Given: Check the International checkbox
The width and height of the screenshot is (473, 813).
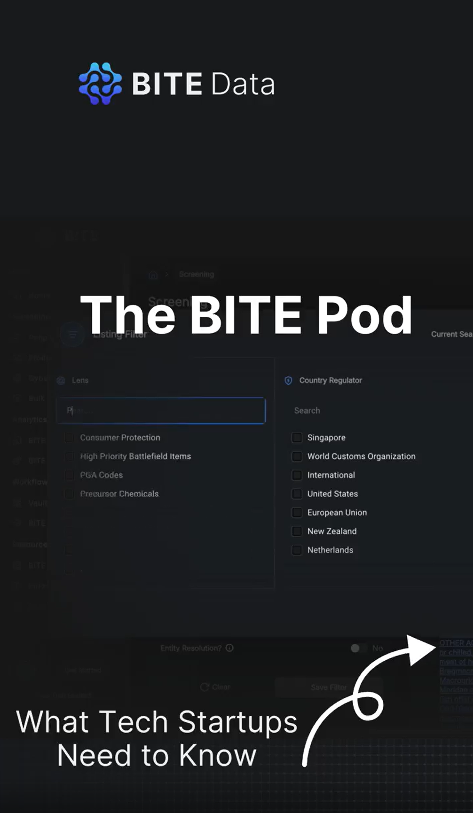Looking at the screenshot, I should [x=297, y=475].
